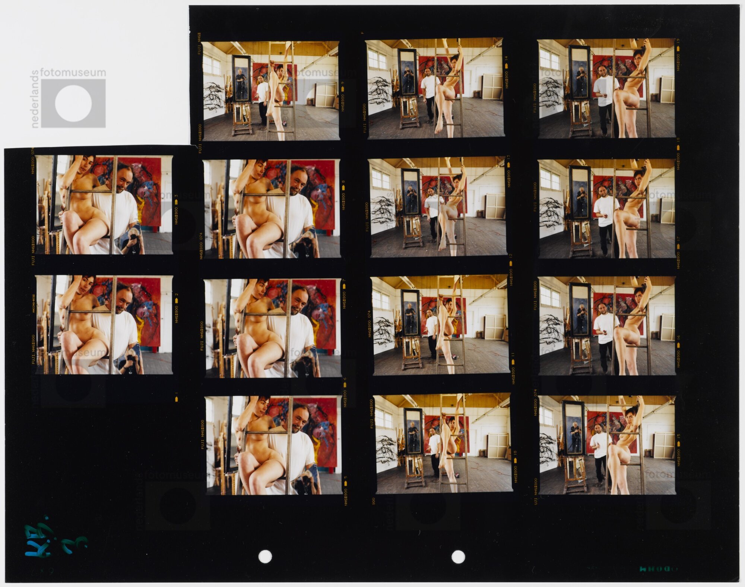Select third-row frame in rightmost column
This screenshot has width=745, height=587.
(x=606, y=326)
